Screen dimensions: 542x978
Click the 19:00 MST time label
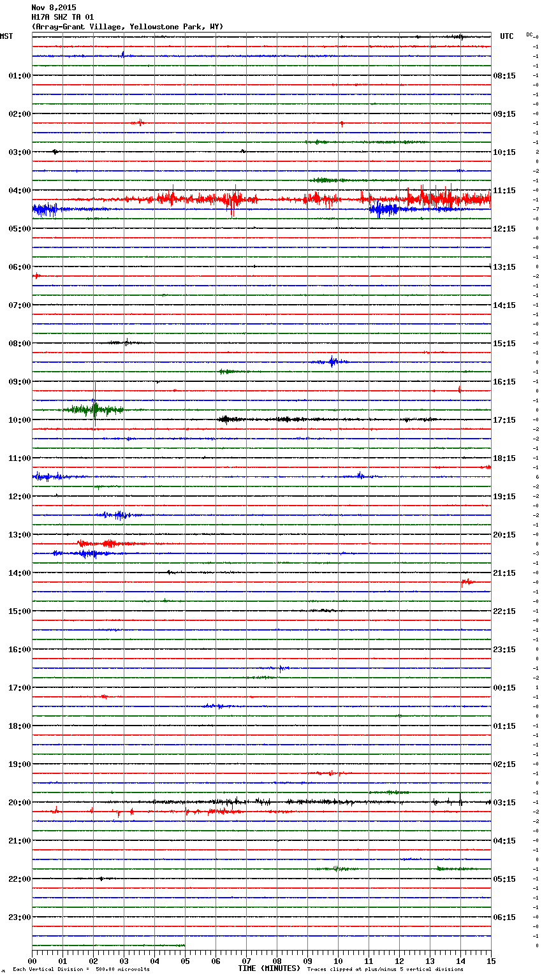[x=20, y=764]
